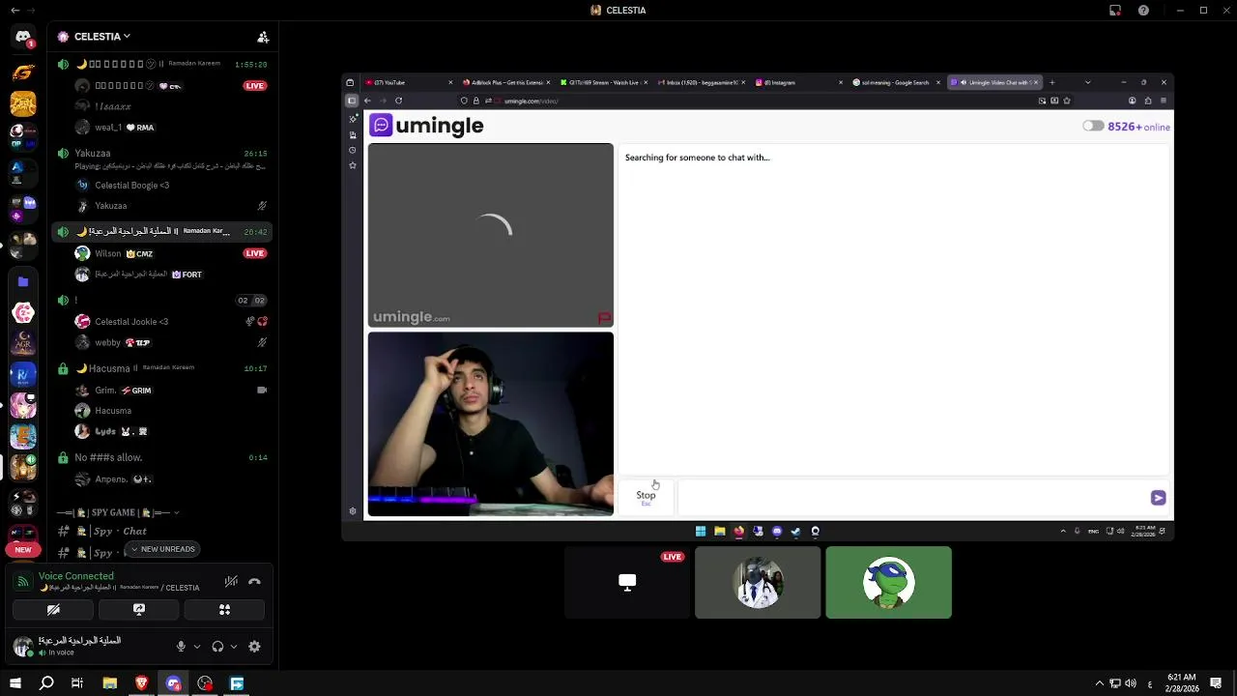Image resolution: width=1237 pixels, height=696 pixels.
Task: Join the 'No ###s allow.' voice channel
Action: (x=108, y=457)
